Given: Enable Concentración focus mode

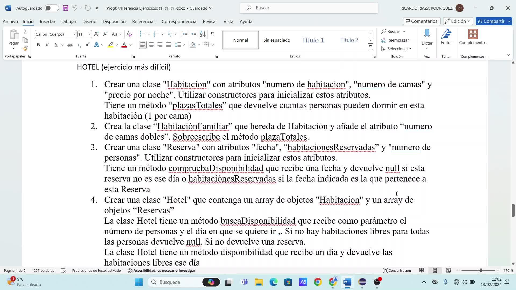Looking at the screenshot, I should pyautogui.click(x=397, y=270).
